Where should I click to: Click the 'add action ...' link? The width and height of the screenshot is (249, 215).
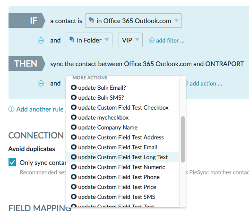tap(206, 84)
